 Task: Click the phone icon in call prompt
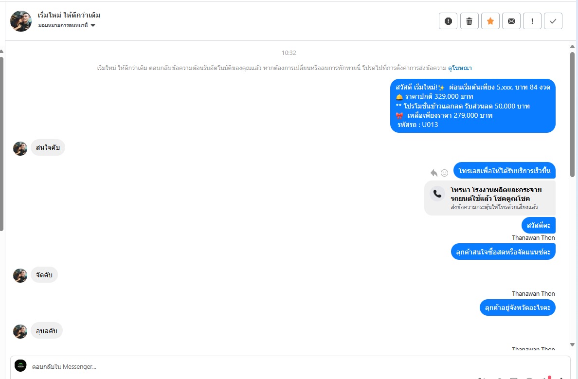click(x=437, y=194)
